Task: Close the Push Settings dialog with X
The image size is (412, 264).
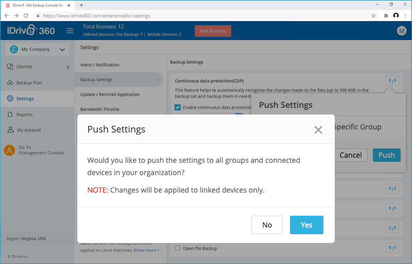Action: tap(318, 129)
